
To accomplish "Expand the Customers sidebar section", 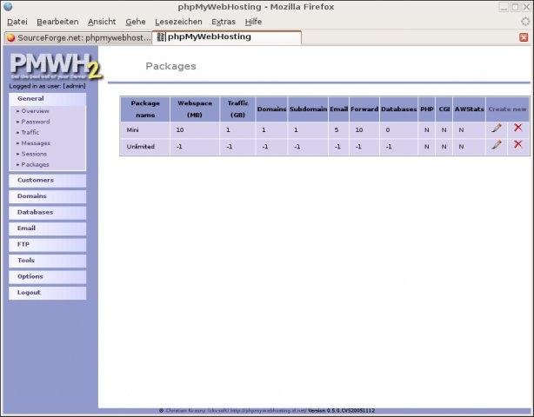I will pos(47,181).
